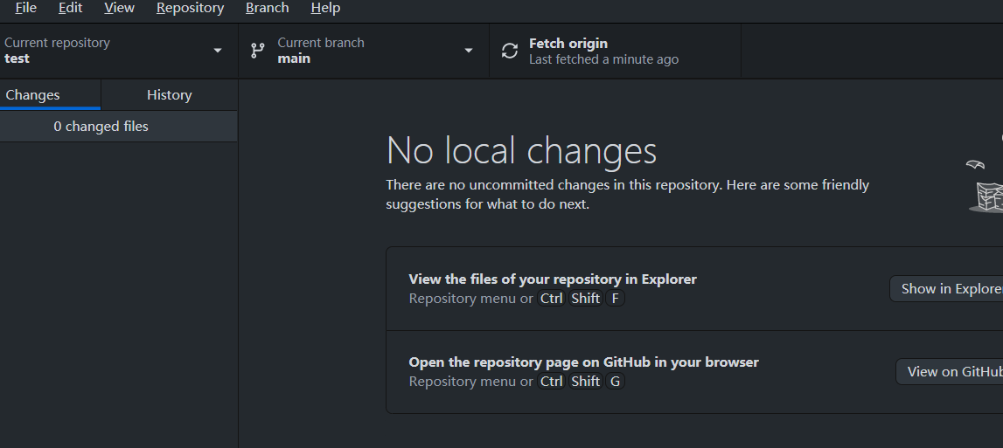The height and width of the screenshot is (448, 1003).
Task: Click the box illustration beside No local changes
Action: (987, 196)
